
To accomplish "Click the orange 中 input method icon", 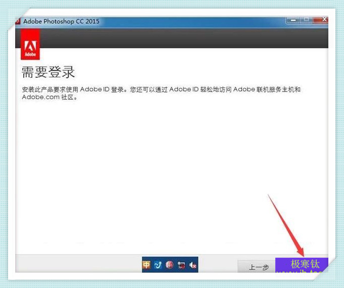I will click(146, 265).
